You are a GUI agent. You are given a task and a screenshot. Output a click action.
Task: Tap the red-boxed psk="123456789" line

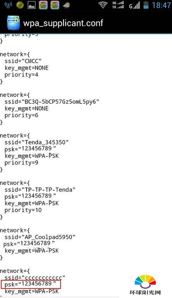[x=31, y=284]
